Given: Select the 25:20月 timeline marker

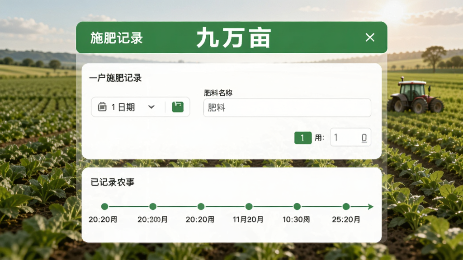Looking at the screenshot, I should tap(346, 207).
